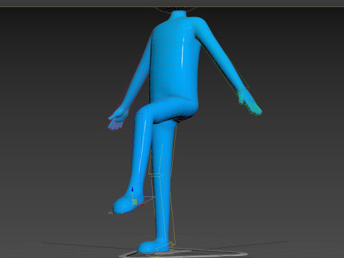This screenshot has height=258, width=344.
Task: Click the green plane handle of the move gizmo
Action: (x=135, y=202)
